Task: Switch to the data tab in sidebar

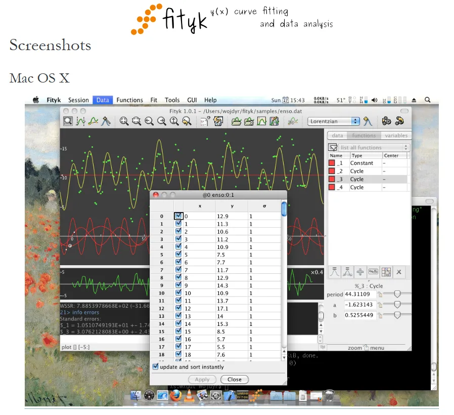Action: click(337, 135)
